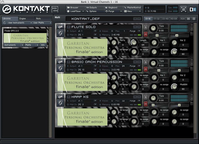Minimize the Flute Solo instrument with minus button

click(192, 29)
